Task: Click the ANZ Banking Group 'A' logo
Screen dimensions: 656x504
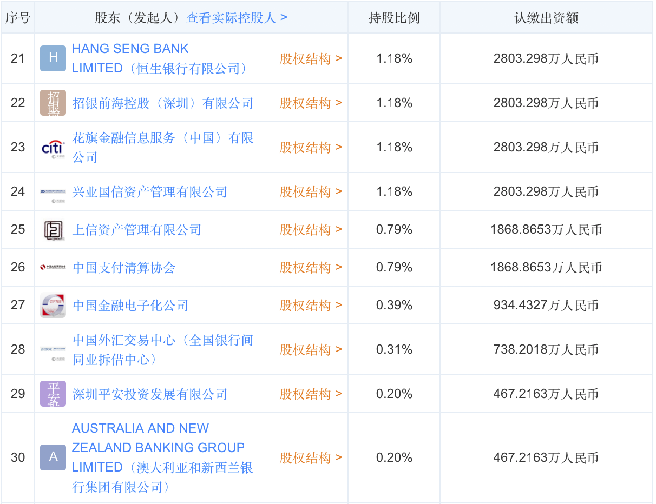Action: pos(53,457)
